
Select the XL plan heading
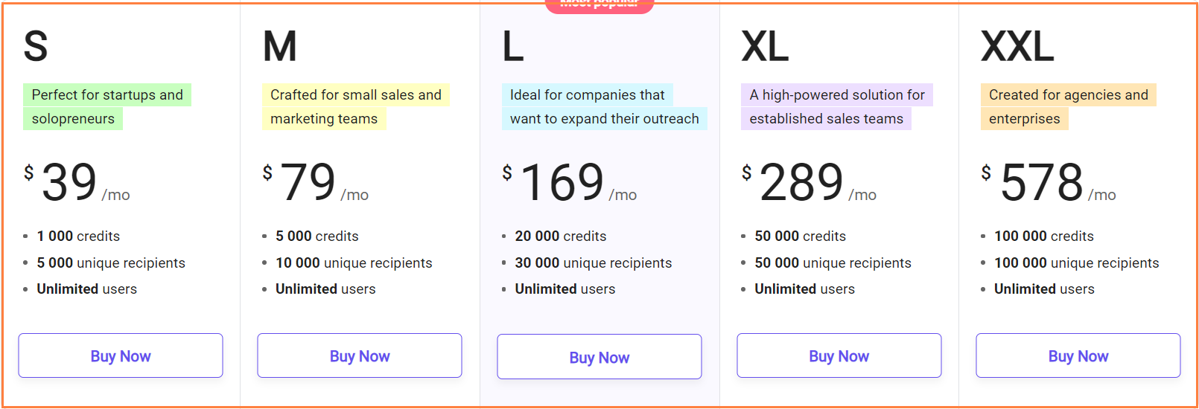click(x=765, y=46)
